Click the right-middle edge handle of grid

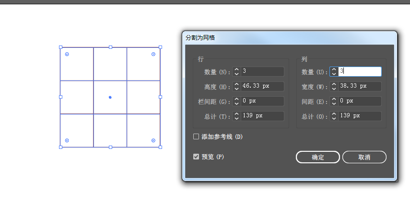tap(160, 97)
